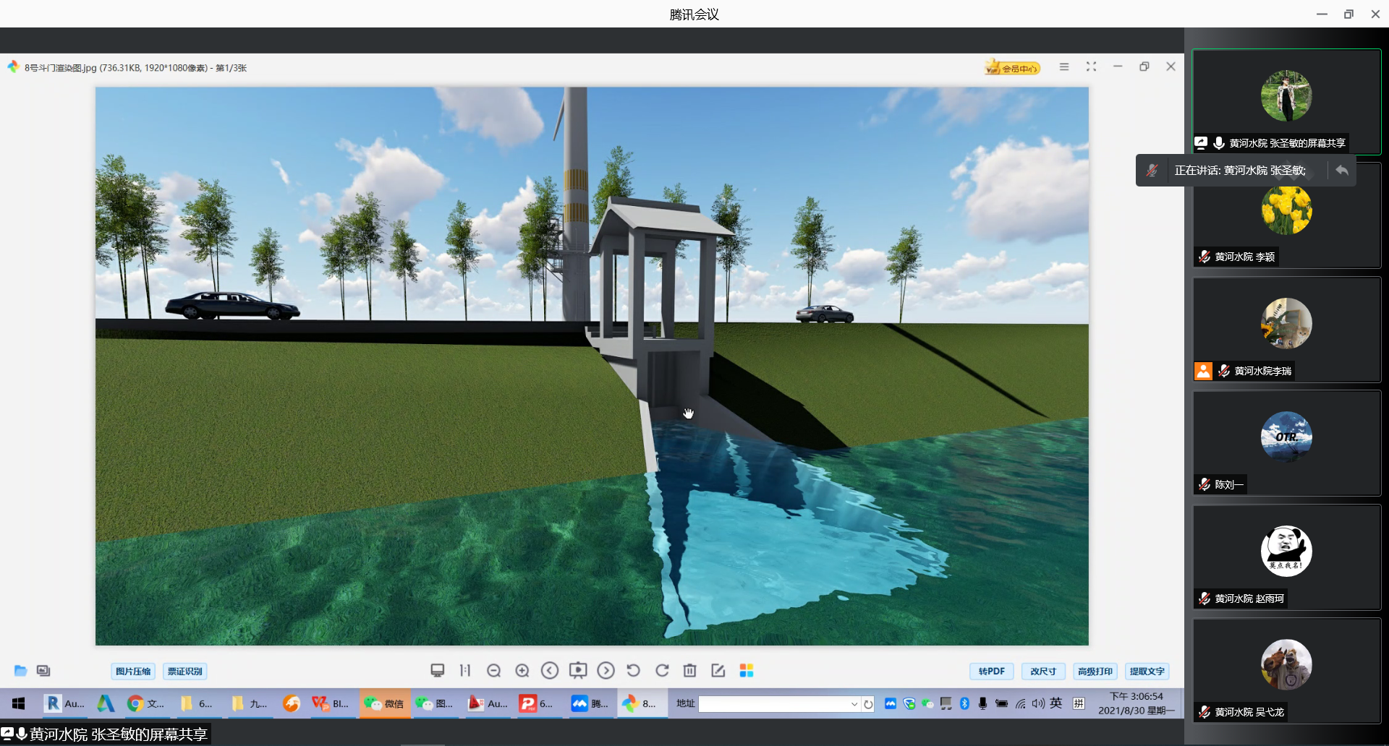
Task: Click the 提取文字 button
Action: click(x=1147, y=672)
